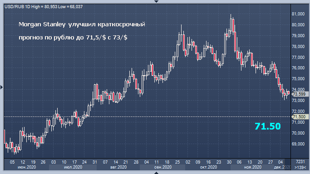Click the date 25 on time axis

click(177, 162)
